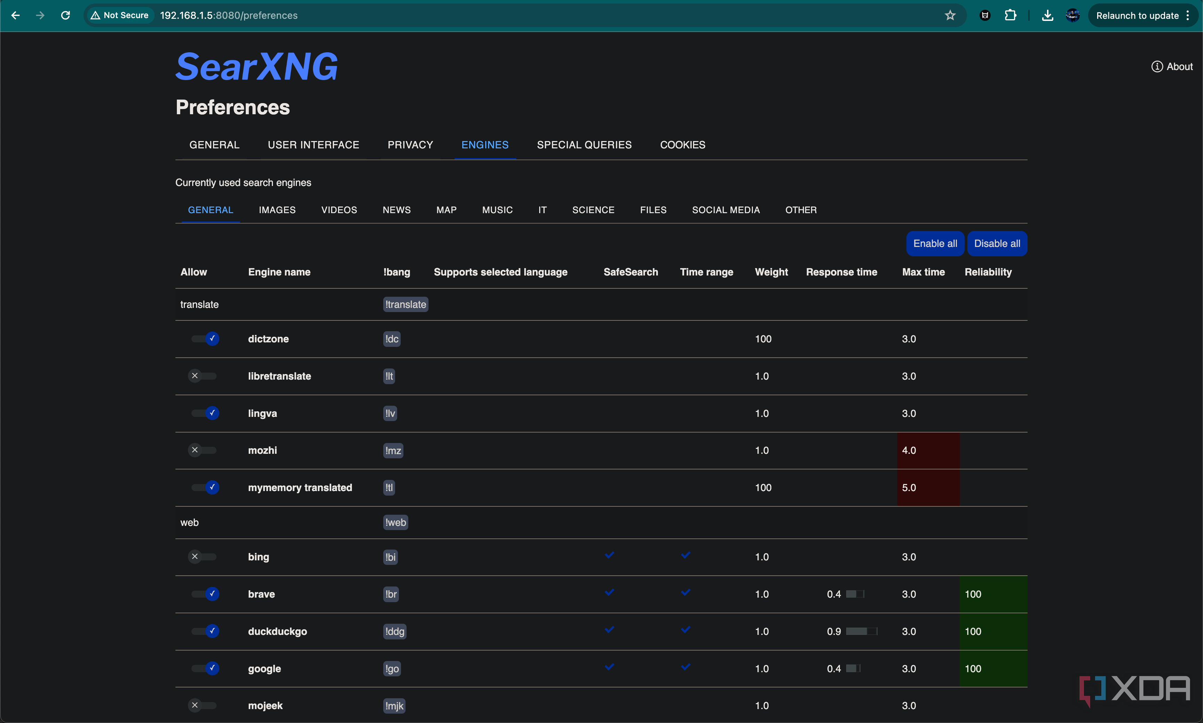
Task: Bookmark this page with the star icon
Action: tap(950, 16)
